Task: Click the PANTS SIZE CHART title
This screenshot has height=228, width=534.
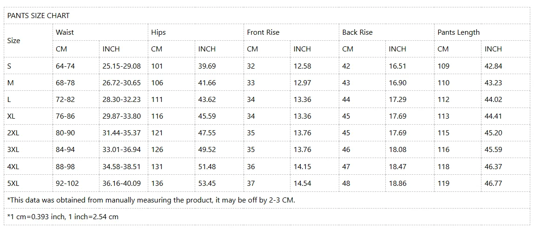Action: 38,15
